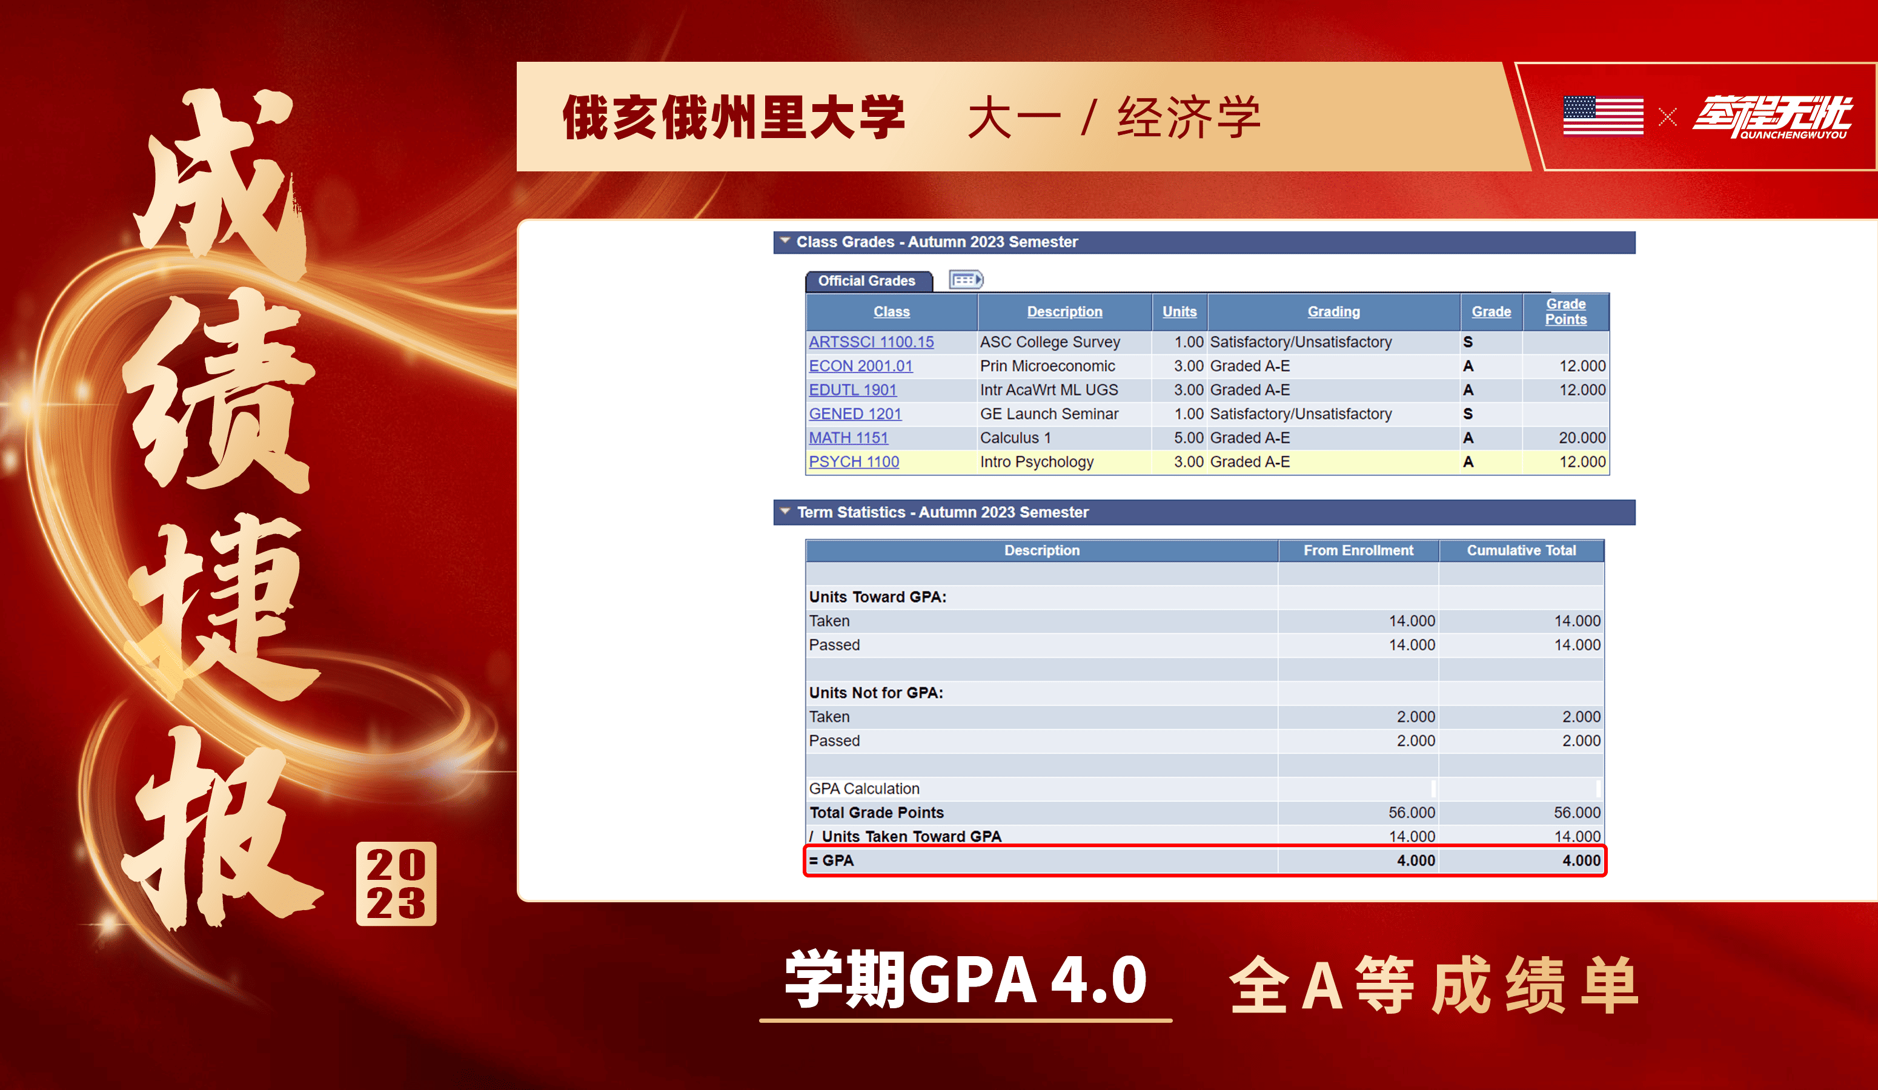Open the PSYCH 1100 class link

(x=854, y=461)
